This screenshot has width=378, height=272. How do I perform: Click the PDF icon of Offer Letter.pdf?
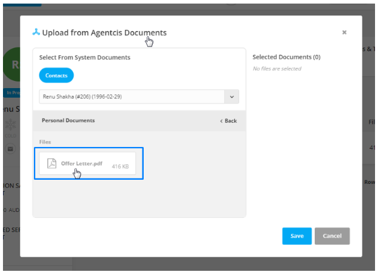pos(52,163)
